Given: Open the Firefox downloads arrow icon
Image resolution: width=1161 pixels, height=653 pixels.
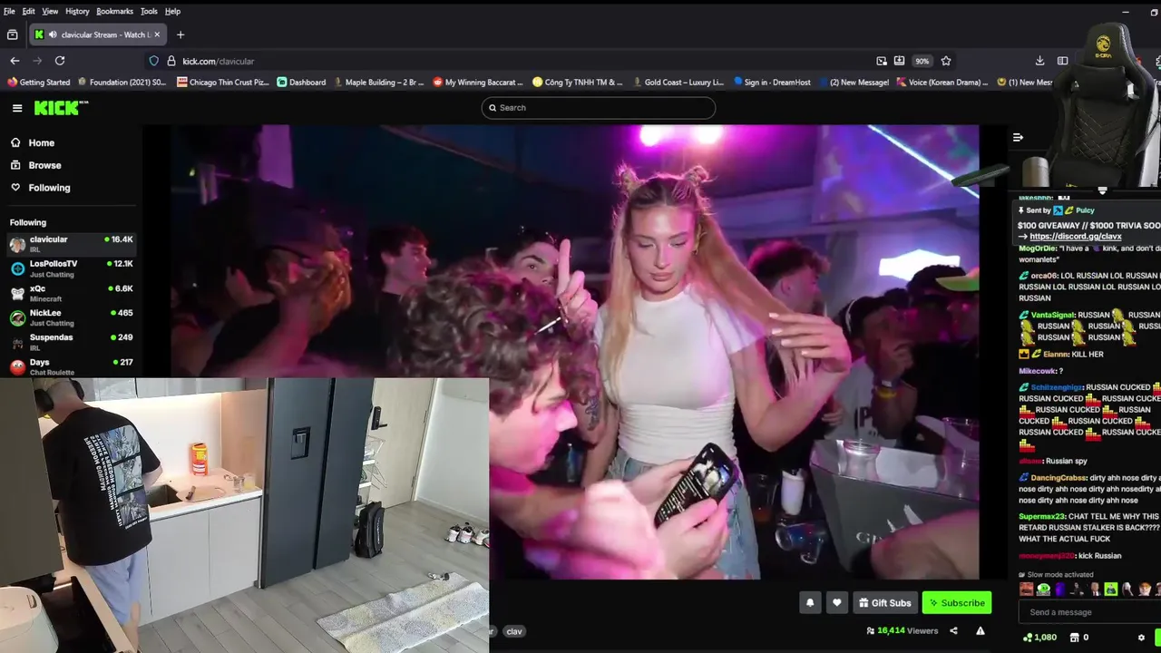Looking at the screenshot, I should pos(1039,61).
